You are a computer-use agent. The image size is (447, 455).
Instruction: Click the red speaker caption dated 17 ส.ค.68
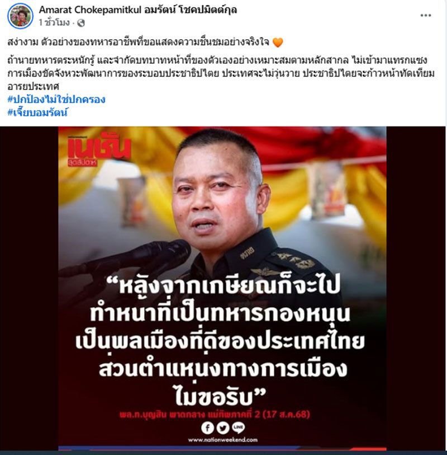[215, 414]
